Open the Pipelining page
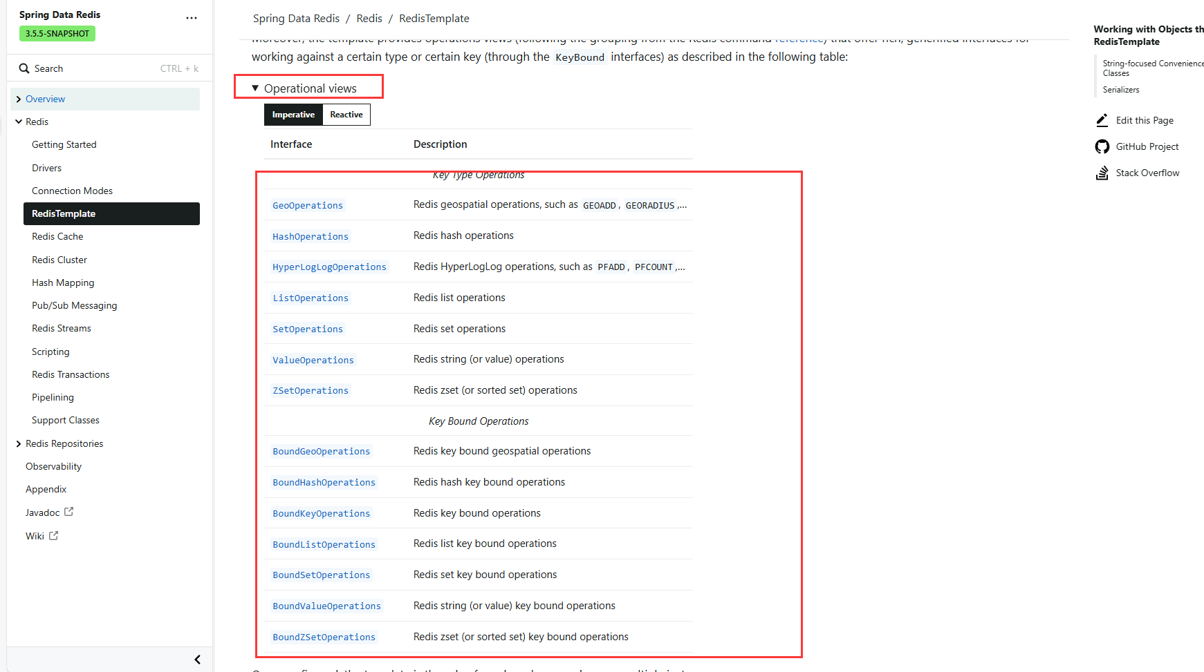The width and height of the screenshot is (1204, 672). click(53, 397)
